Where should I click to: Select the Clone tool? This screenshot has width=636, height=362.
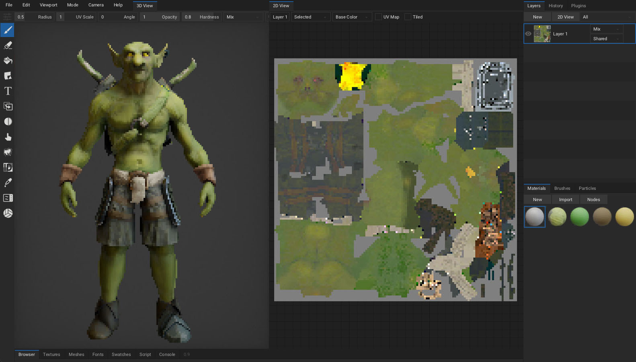coord(8,107)
